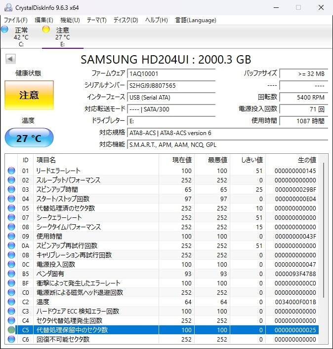
Task: Click the S.M.A.R.T. table vertical scrollbar
Action: pyautogui.click(x=324, y=230)
